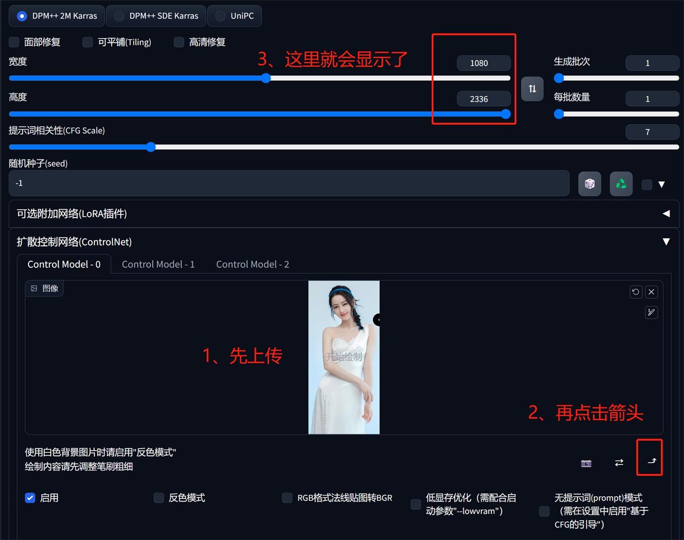Click the 图像 image label icon
The image size is (684, 540).
[34, 288]
